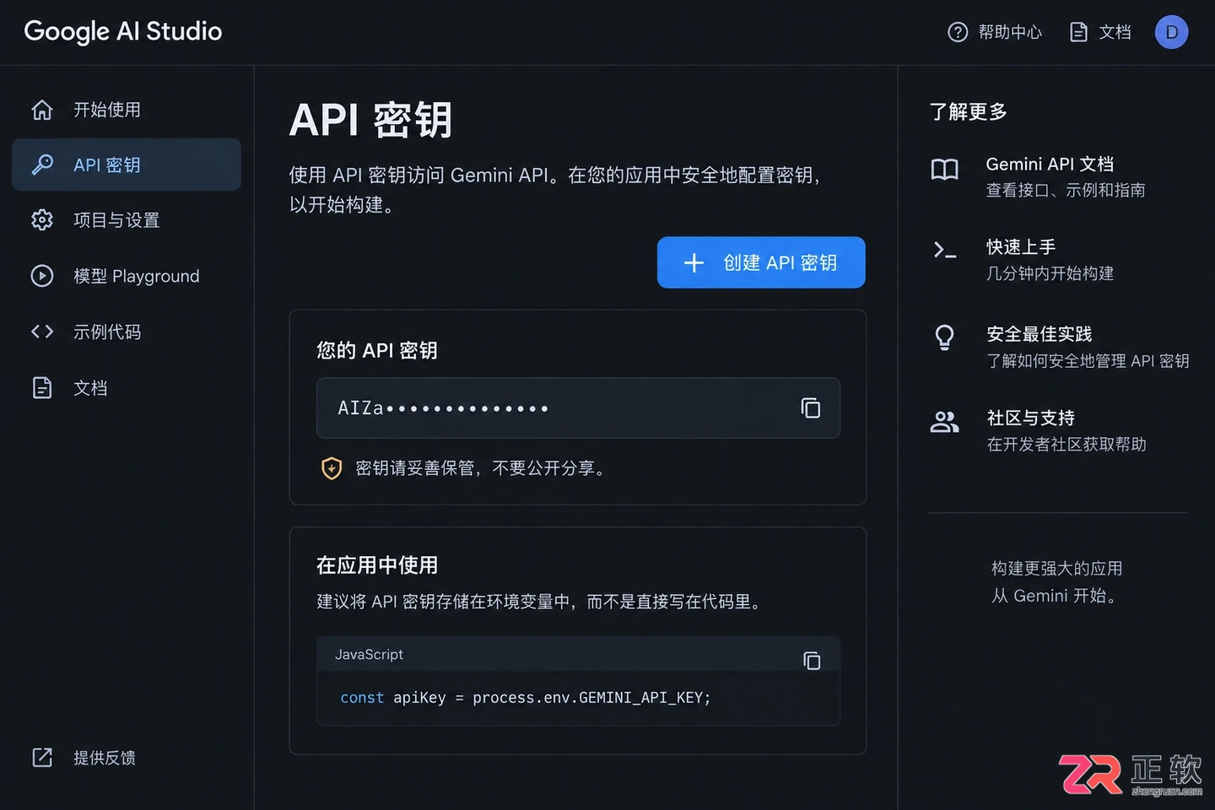Open the 安全最佳实践 link

(x=1039, y=334)
